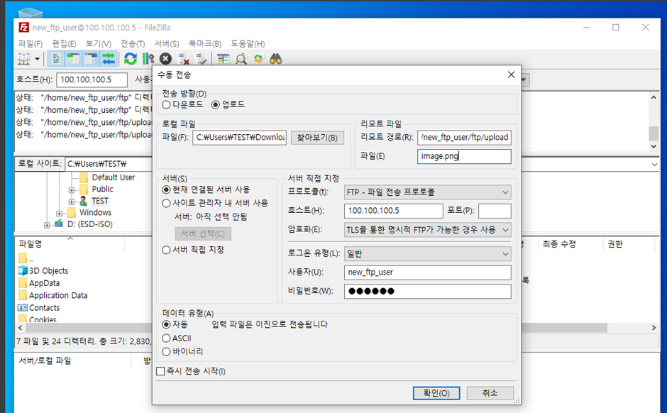The width and height of the screenshot is (667, 413).
Task: Toggle the local directory tree icon
Action: tap(74, 59)
